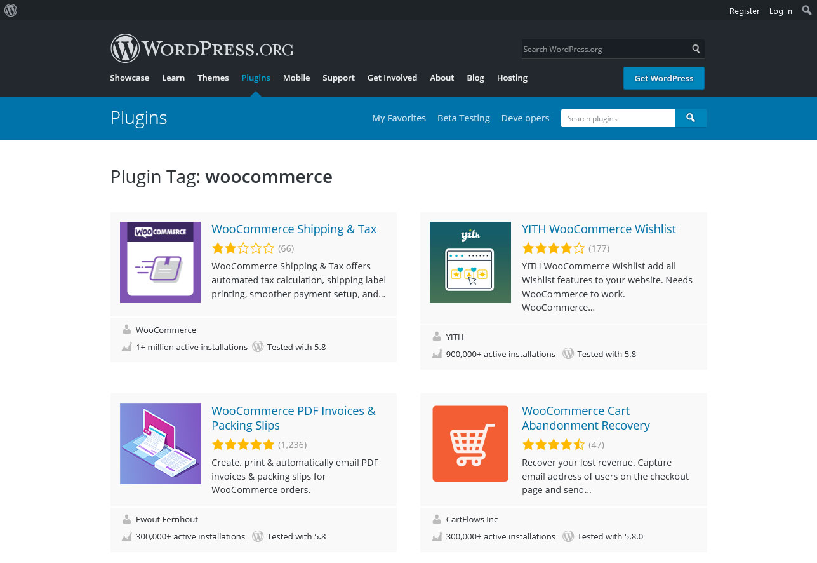Open My Favorites link
The image size is (817, 563).
click(x=399, y=118)
